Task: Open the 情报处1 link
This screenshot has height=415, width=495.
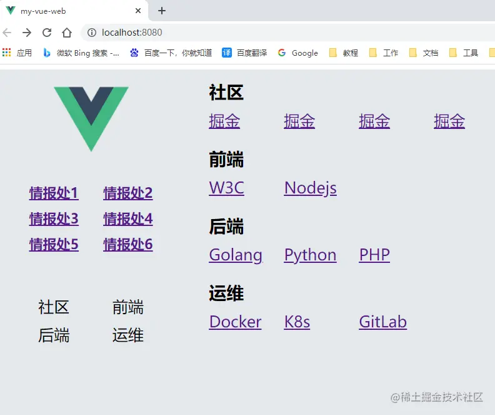Action: point(54,193)
